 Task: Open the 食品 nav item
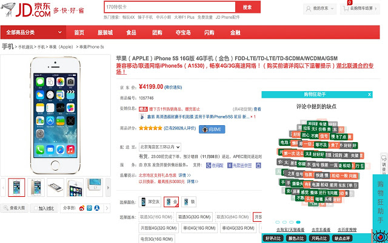(131, 32)
